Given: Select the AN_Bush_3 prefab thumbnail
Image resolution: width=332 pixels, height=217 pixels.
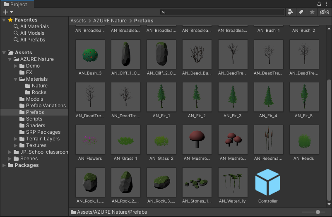Looking at the screenshot, I should click(90, 54).
